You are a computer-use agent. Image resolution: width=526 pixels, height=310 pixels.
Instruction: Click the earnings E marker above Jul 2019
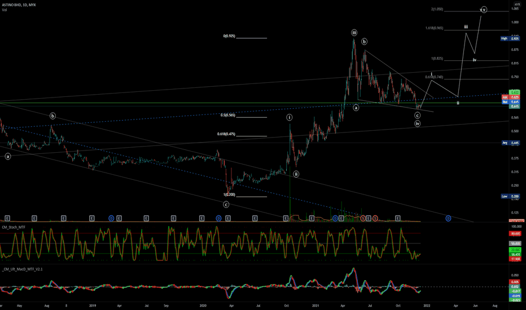pos(146,218)
